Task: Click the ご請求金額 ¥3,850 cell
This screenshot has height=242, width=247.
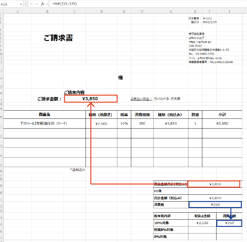Action: coord(91,99)
